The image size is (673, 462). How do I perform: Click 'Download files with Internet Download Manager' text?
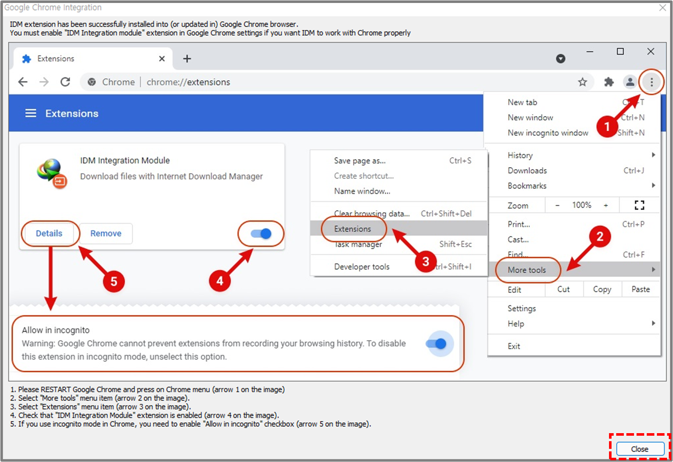pos(172,176)
